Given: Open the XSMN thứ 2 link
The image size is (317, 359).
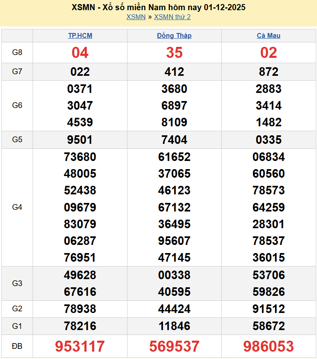Looking at the screenshot, I should tap(172, 17).
